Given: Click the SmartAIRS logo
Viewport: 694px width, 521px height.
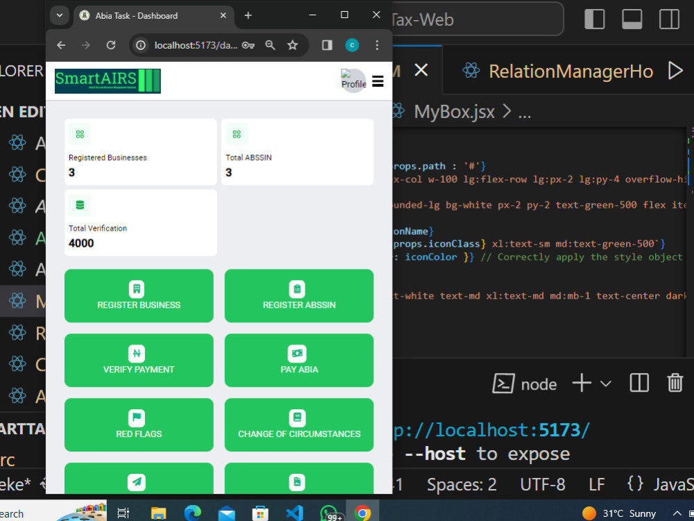Looking at the screenshot, I should click(x=108, y=81).
